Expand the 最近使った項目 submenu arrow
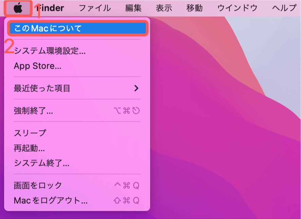This screenshot has height=219, width=301. [x=136, y=88]
